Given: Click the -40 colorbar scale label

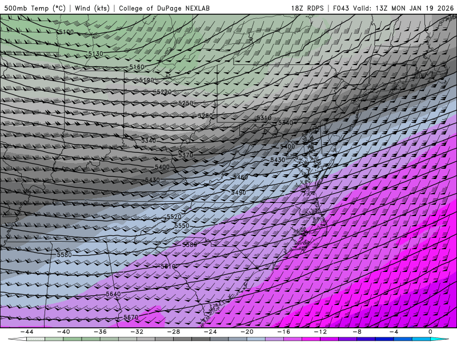Looking at the screenshot, I should (x=63, y=332).
